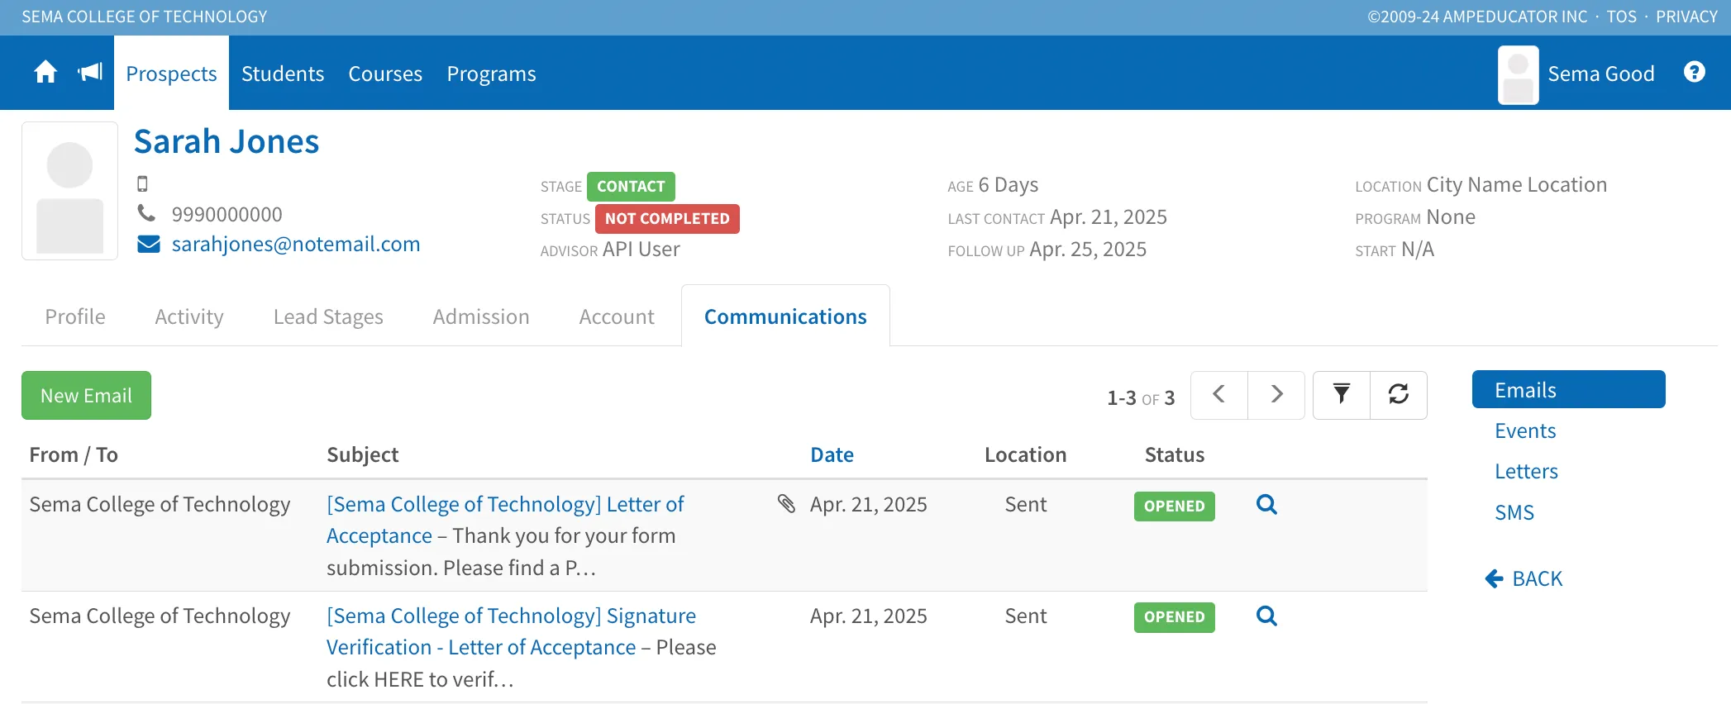This screenshot has width=1731, height=704.
Task: Switch to the Prospects tab
Action: click(171, 74)
